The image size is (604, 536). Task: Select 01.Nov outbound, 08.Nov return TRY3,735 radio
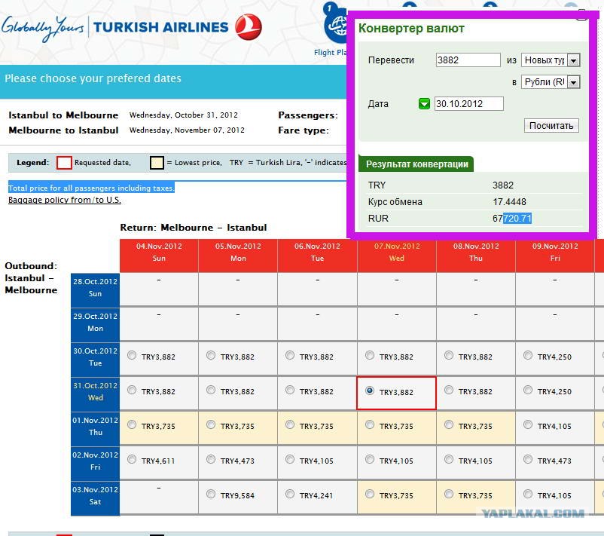(449, 424)
